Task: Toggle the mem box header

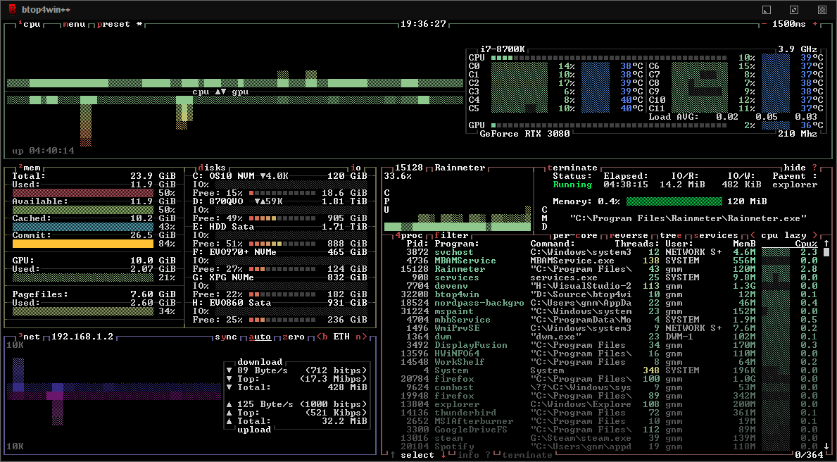Action: click(x=30, y=168)
